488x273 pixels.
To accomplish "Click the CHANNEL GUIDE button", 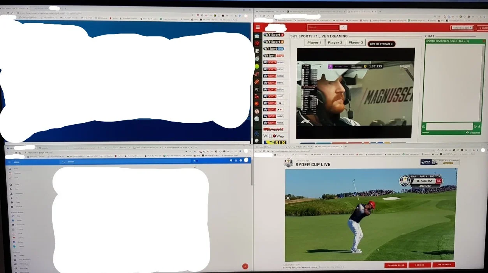I will tap(396, 265).
